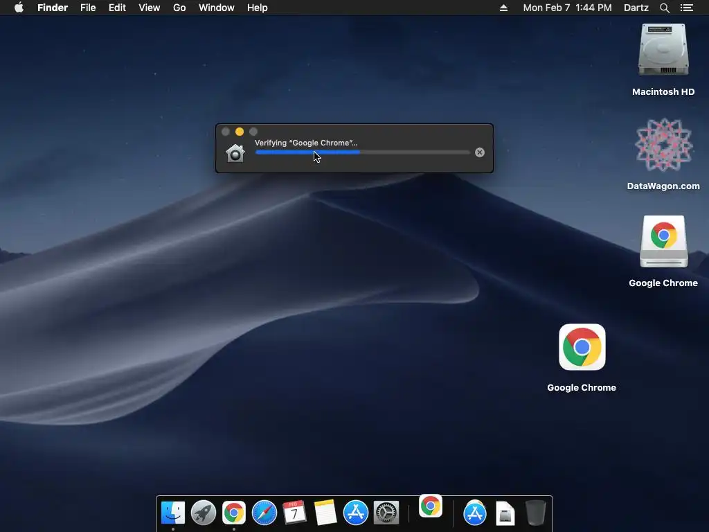709x532 pixels.
Task: Open Notes in the Dock
Action: click(325, 513)
